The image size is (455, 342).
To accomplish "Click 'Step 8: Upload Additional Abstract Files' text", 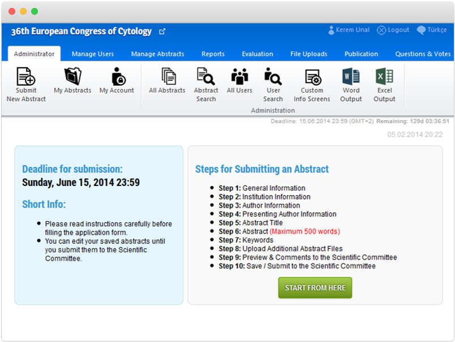I will tap(280, 249).
